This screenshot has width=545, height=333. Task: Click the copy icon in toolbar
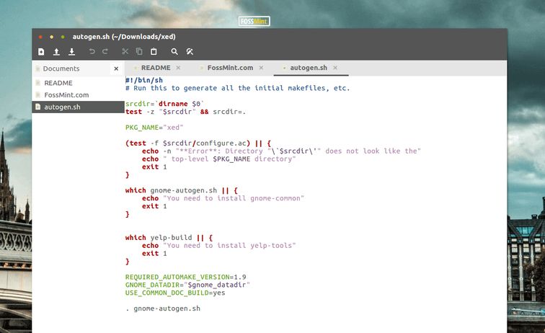pyautogui.click(x=139, y=52)
